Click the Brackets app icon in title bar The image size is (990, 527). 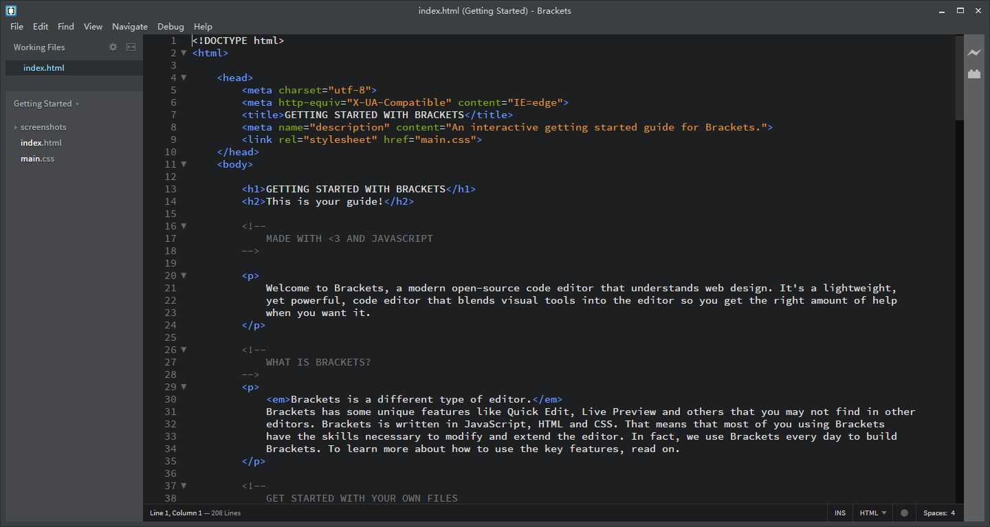tap(10, 10)
